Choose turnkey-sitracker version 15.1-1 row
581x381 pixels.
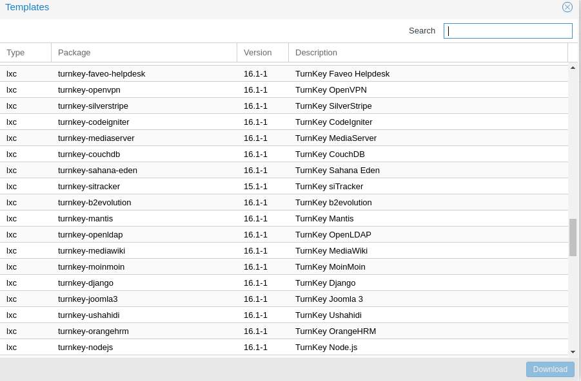point(255,186)
